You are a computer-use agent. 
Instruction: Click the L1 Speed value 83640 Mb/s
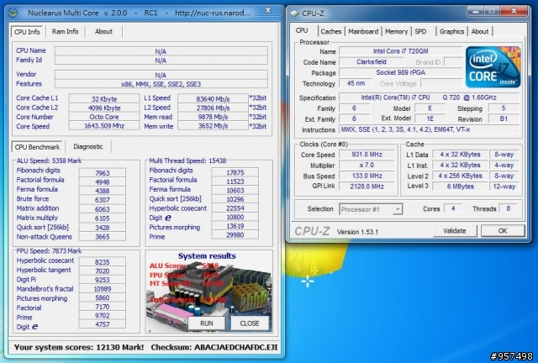pos(213,99)
